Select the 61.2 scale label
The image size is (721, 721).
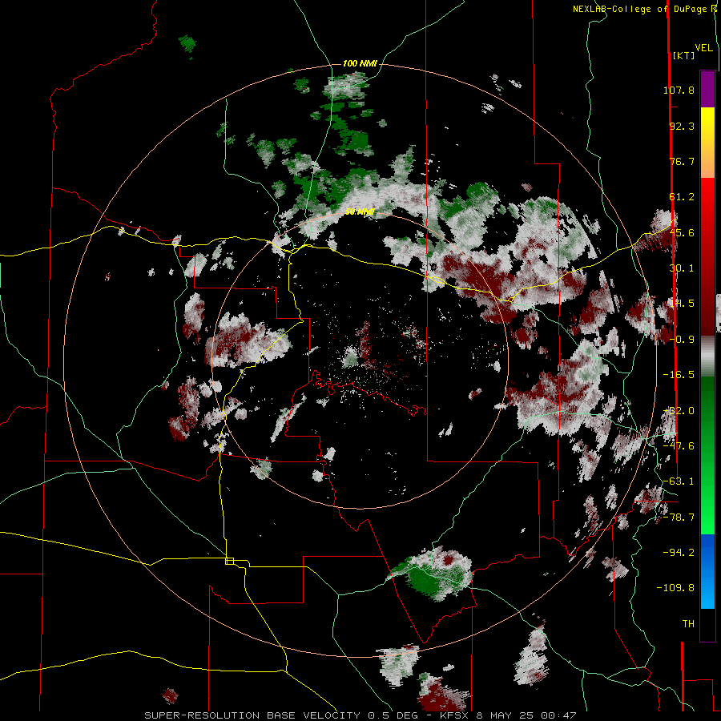[682, 197]
